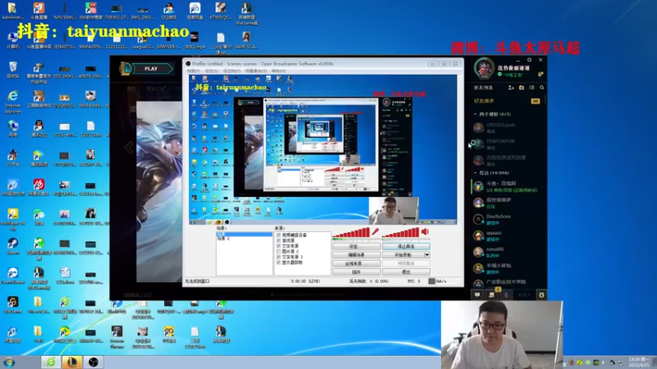Adjust the microphone volume bars in OBS
657x369 pixels.
pyautogui.click(x=351, y=233)
